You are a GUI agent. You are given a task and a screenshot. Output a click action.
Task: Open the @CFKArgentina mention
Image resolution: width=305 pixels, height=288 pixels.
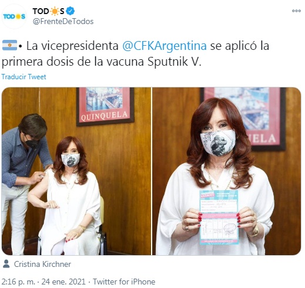tap(165, 46)
